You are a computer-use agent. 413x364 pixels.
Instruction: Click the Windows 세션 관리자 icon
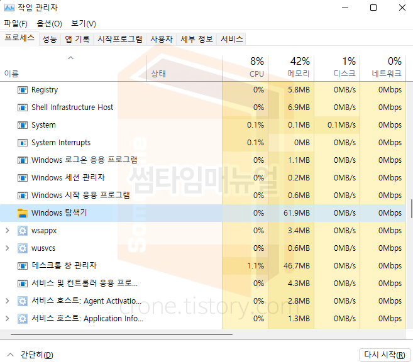23,178
